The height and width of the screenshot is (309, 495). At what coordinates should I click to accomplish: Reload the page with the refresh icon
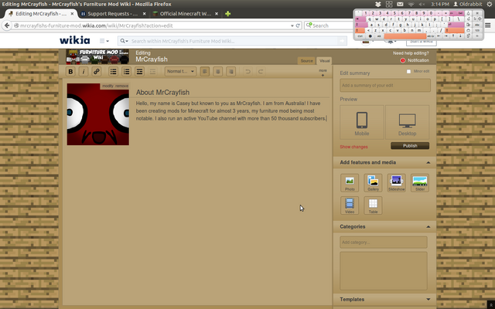coord(298,25)
